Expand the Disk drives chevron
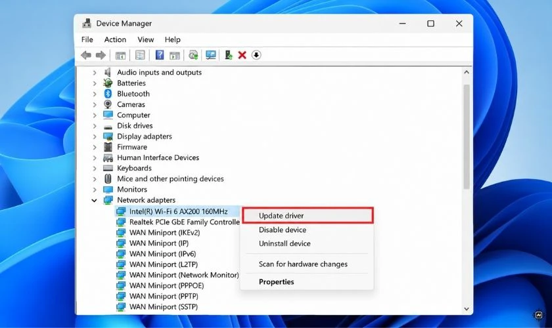Viewport: 552px width, 328px height. 95,125
